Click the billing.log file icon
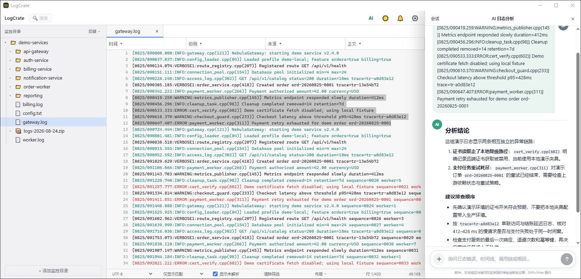Viewport: 581px width, 279px height. coord(18,104)
